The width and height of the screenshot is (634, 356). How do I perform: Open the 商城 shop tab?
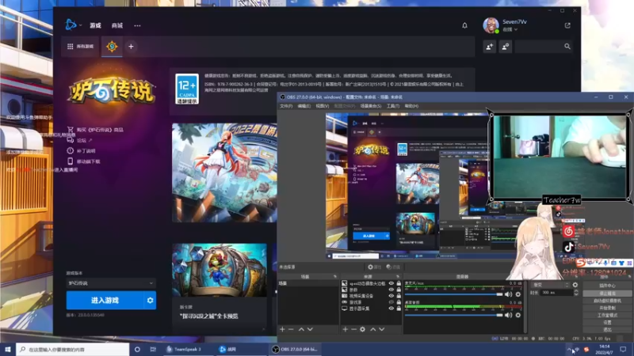pos(117,25)
